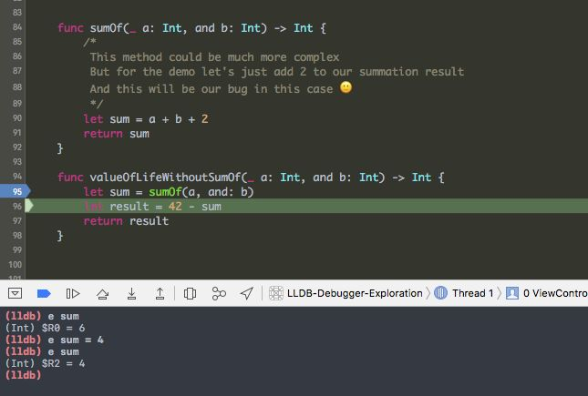Click the valueOfLifeWithoutSumOf function name
This screenshot has height=396, width=588.
165,178
